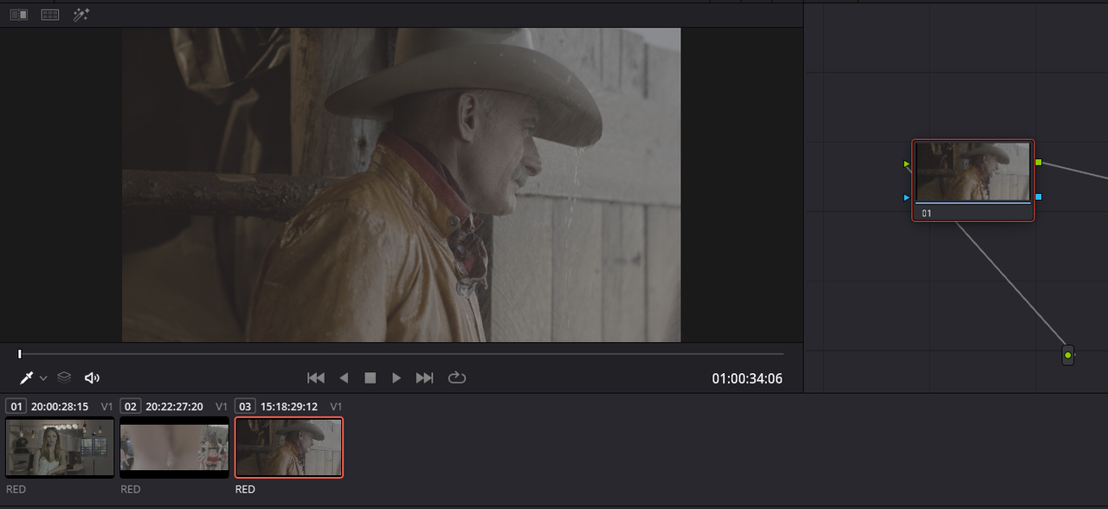Click clip number badge 03
1108x509 pixels.
tap(245, 406)
